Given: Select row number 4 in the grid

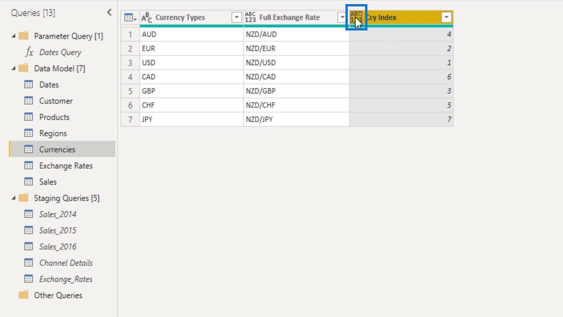Looking at the screenshot, I should [130, 77].
